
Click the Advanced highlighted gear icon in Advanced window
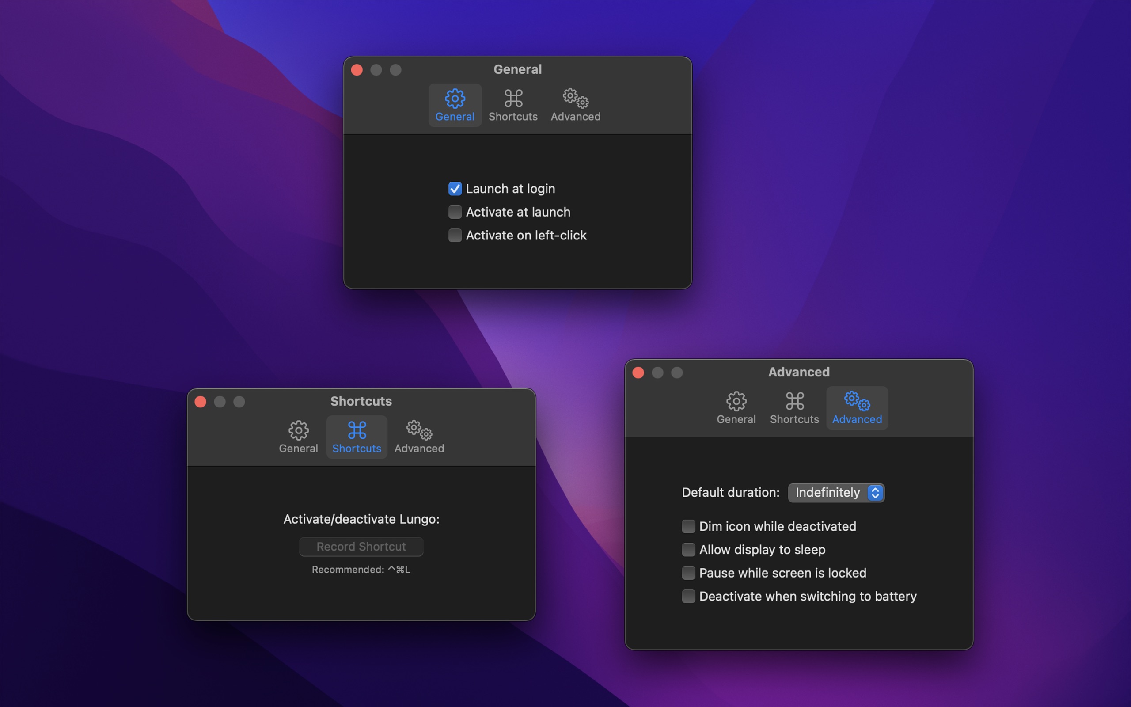(x=857, y=401)
